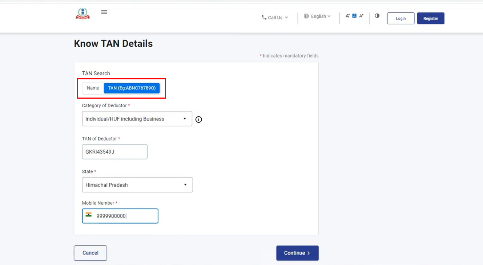Screen dimensions: 483x265
Task: Click the Register button
Action: pos(430,18)
